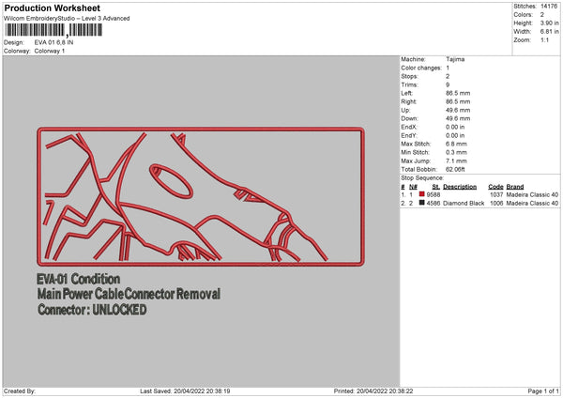Click the thread code '1006'
Screen dimensions: 563x398
click(496, 204)
